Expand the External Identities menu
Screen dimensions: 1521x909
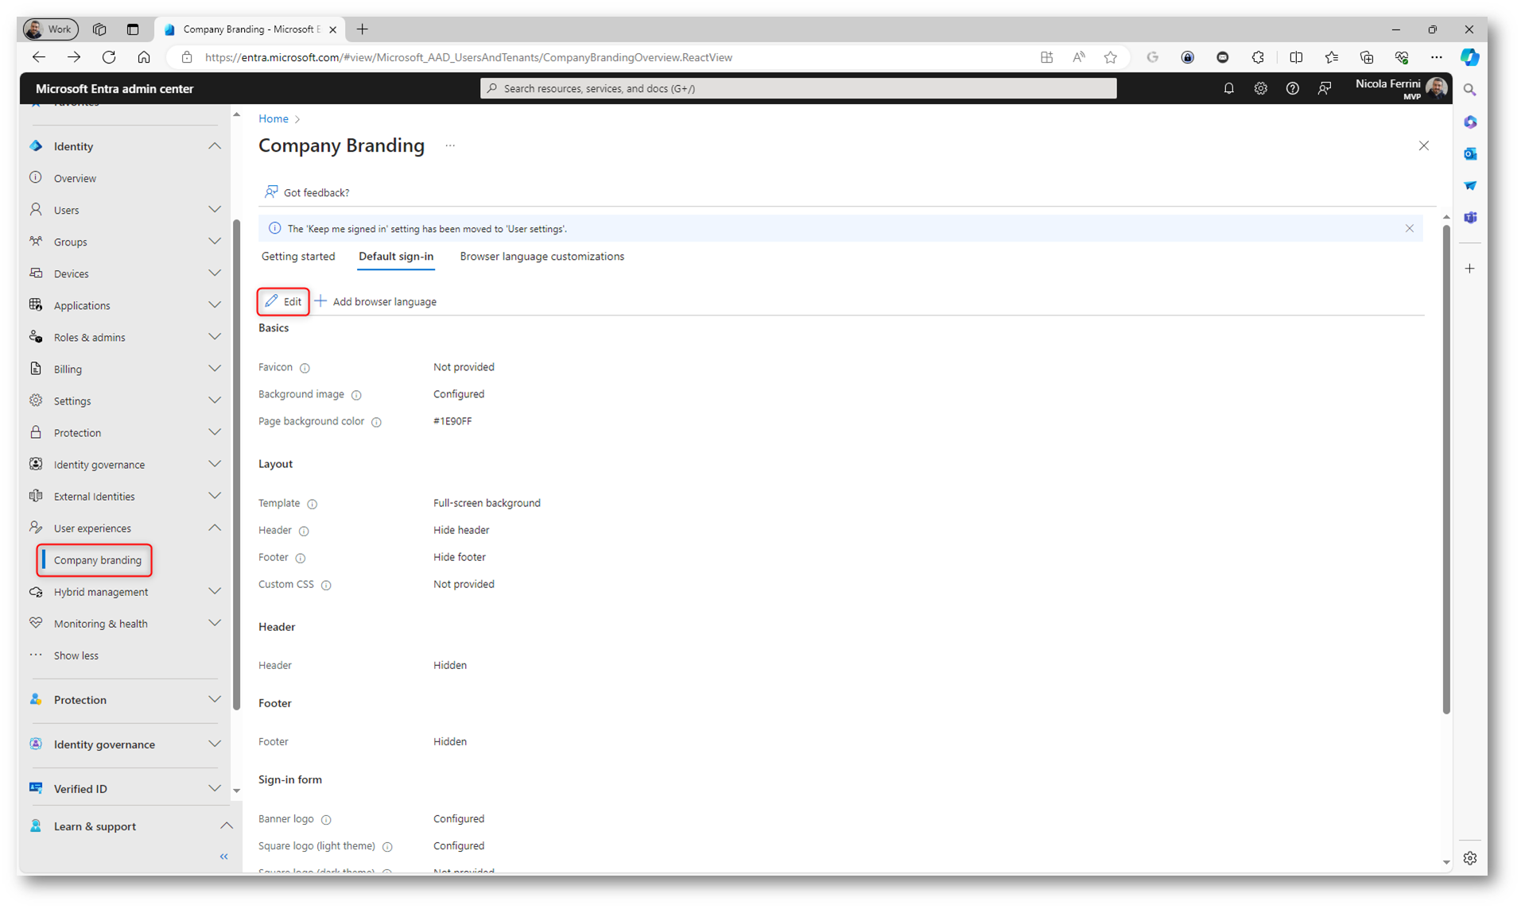click(214, 496)
